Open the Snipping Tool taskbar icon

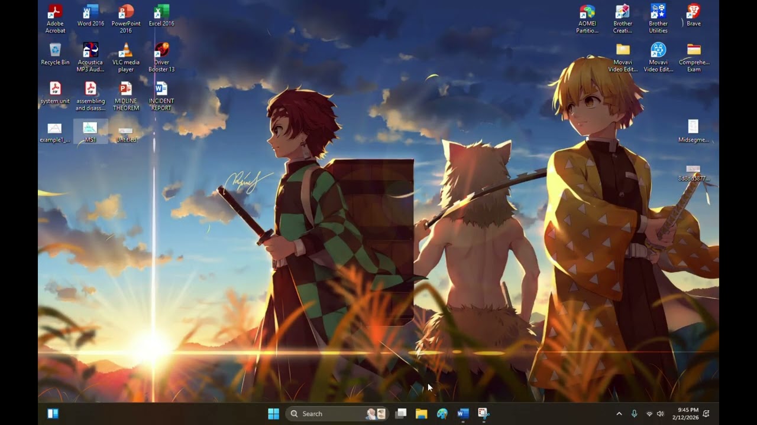(x=483, y=414)
